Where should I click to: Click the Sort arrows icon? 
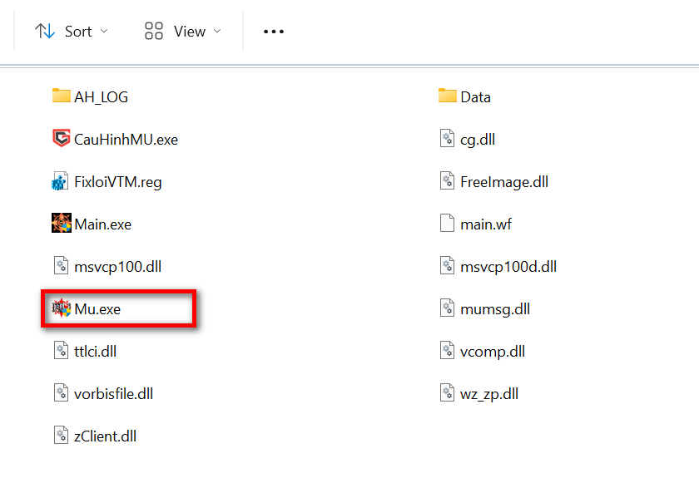pos(44,32)
